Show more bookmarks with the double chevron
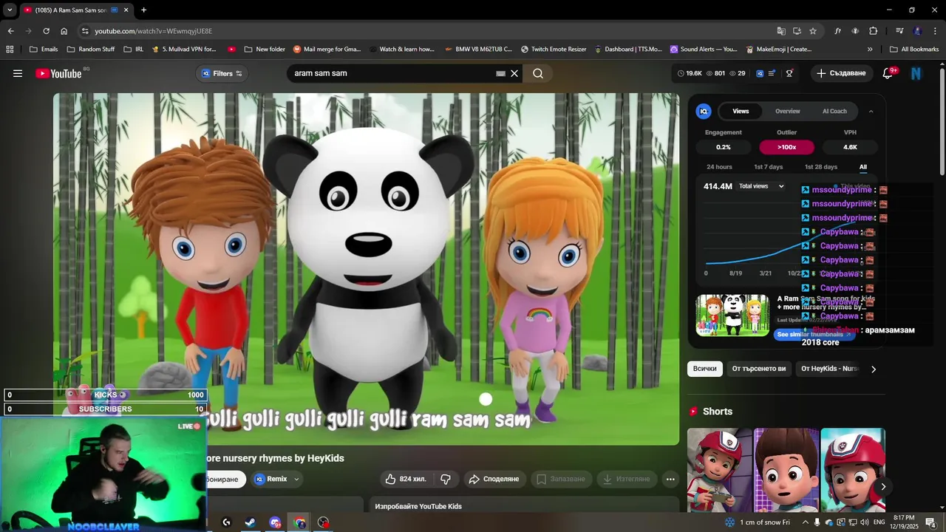The width and height of the screenshot is (946, 532). [x=870, y=50]
